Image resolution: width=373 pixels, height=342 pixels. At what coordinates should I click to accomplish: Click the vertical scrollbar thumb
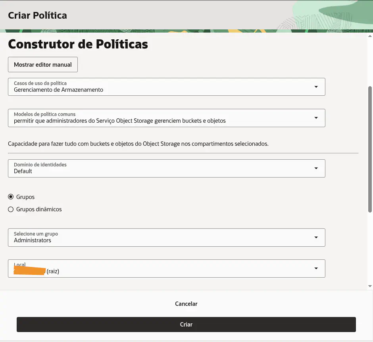(x=370, y=149)
